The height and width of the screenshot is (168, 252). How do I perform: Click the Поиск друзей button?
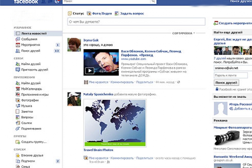coord(226,83)
